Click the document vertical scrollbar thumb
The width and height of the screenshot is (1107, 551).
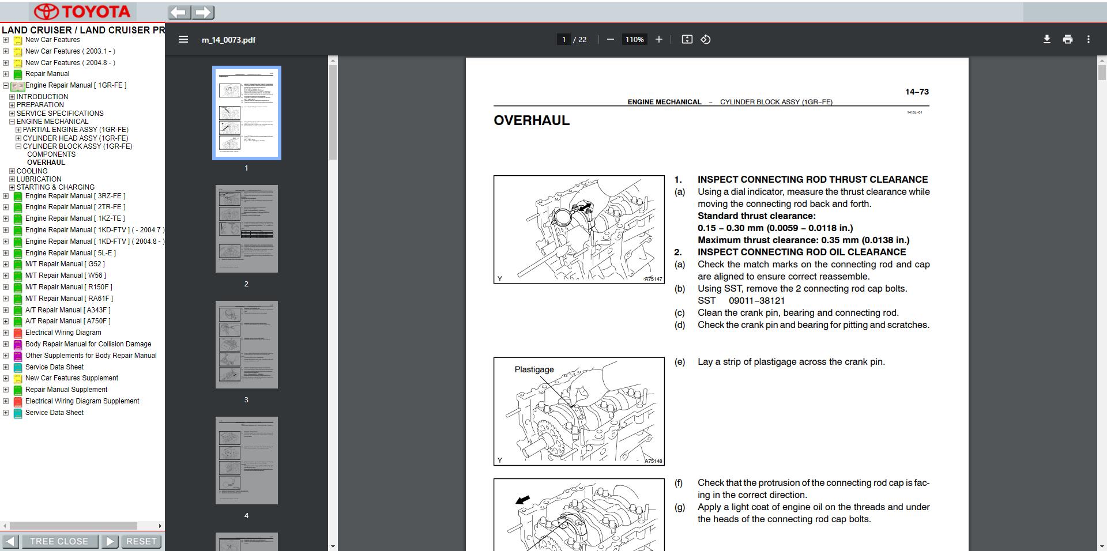(1102, 73)
